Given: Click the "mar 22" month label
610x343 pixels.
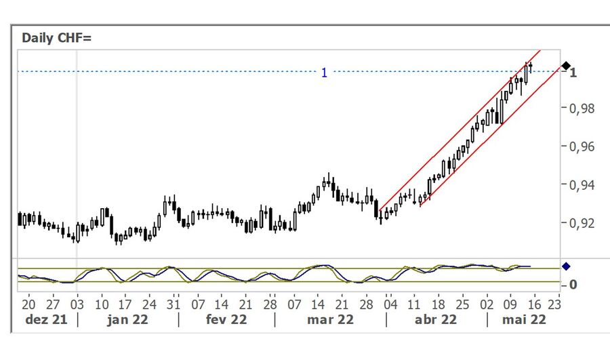Looking at the screenshot, I should tap(330, 320).
